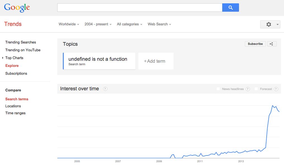Select Trending on YouTube sidebar item
The image size is (284, 165).
click(x=23, y=50)
